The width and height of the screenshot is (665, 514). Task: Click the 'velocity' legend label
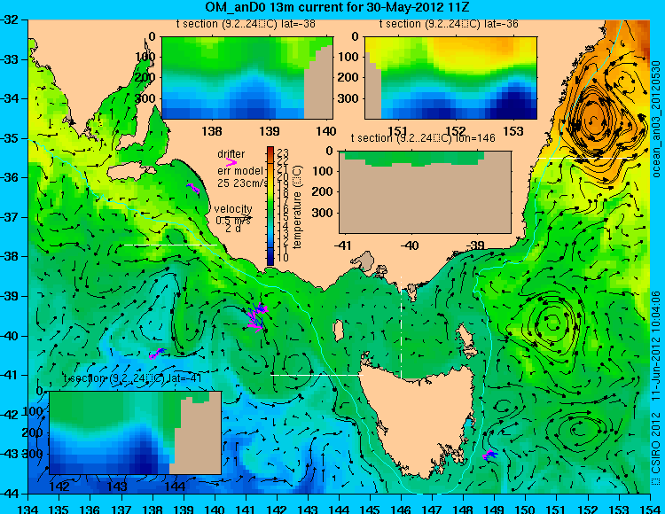pos(233,209)
